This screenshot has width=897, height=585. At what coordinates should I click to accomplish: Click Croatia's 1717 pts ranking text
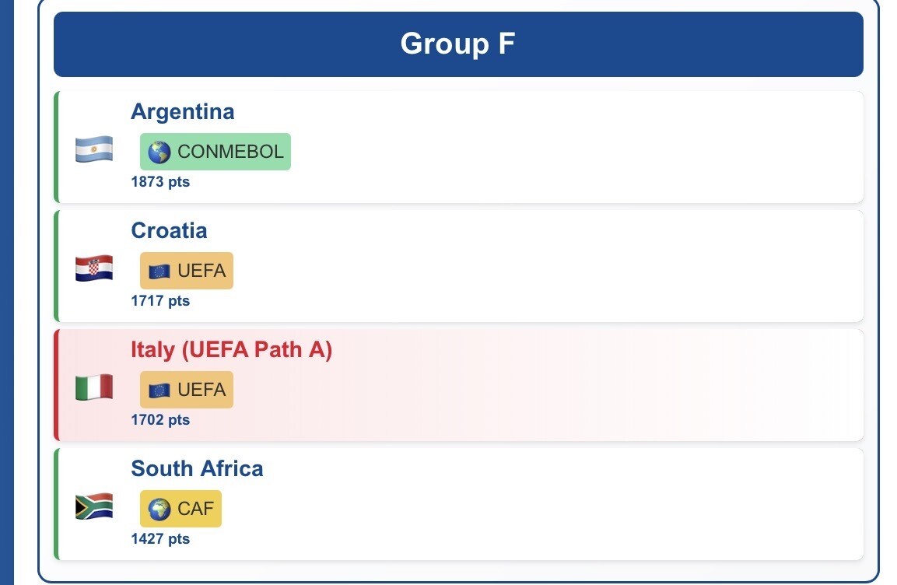point(160,301)
